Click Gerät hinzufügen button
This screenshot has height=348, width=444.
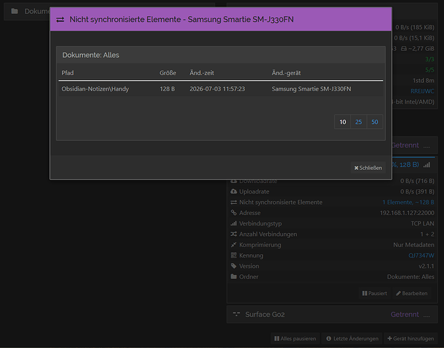click(411, 338)
